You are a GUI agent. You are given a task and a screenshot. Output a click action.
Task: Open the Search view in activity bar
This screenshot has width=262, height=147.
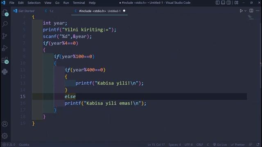5,24
